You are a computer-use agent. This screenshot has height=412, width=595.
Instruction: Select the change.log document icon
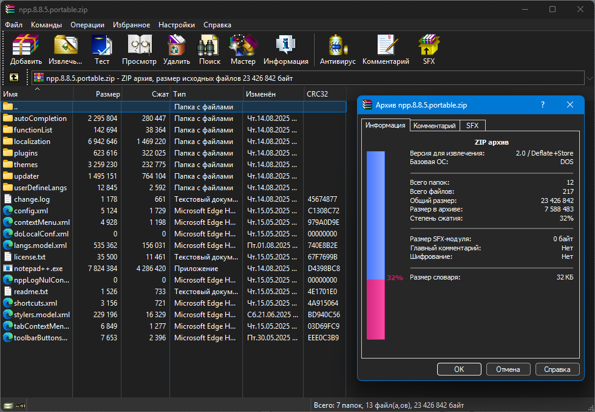[7, 199]
